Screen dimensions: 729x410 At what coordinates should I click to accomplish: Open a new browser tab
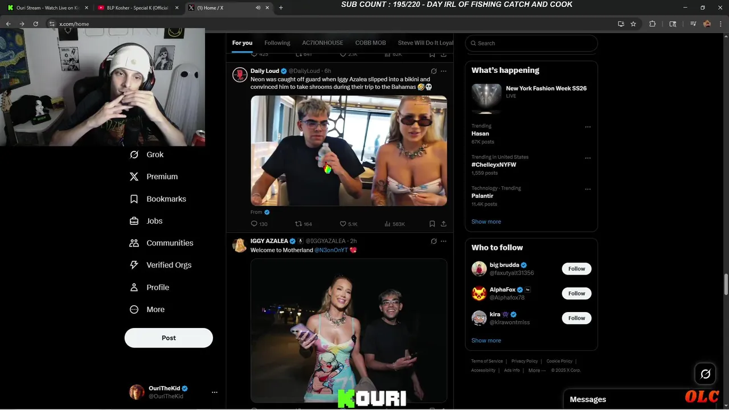[281, 8]
